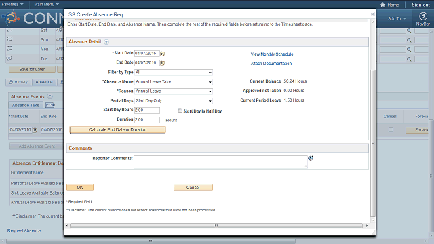Click comment bubble icon in Tue row

(x=9, y=58)
